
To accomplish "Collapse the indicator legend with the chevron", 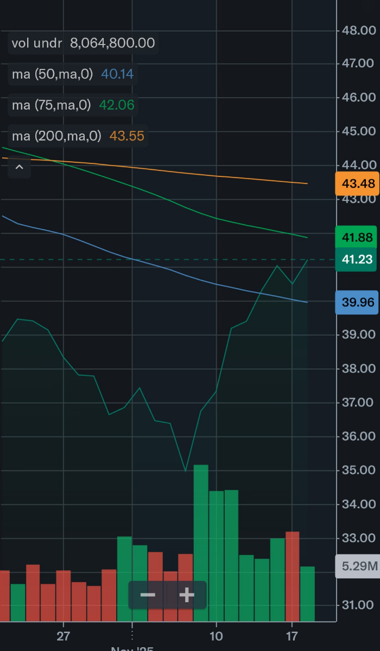I will pyautogui.click(x=19, y=167).
